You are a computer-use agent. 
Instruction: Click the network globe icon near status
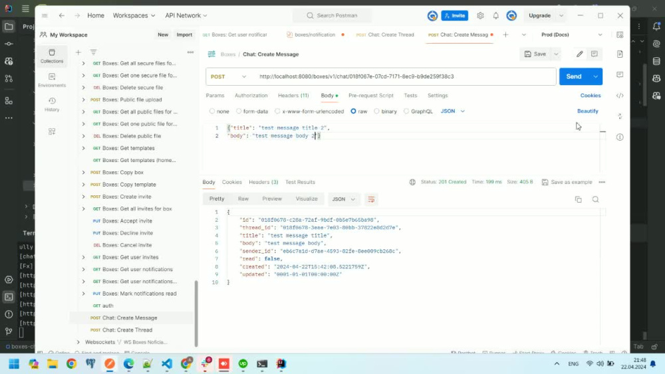(412, 182)
